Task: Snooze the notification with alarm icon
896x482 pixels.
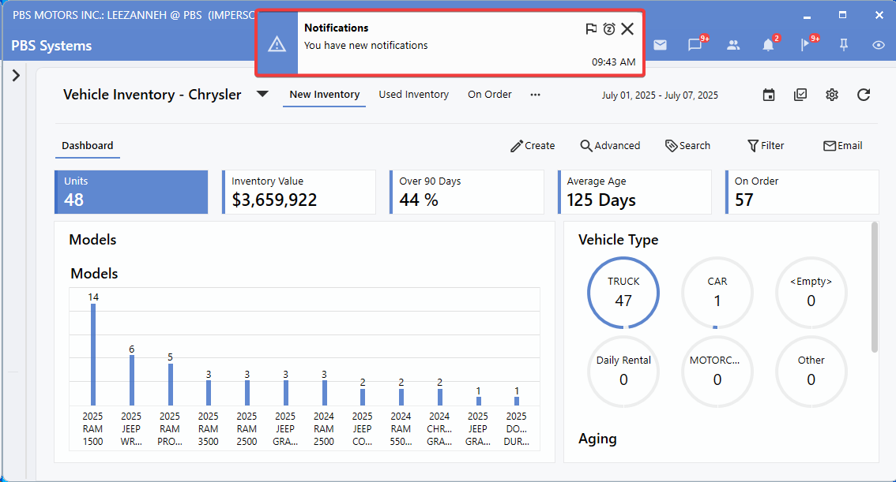Action: (x=609, y=29)
